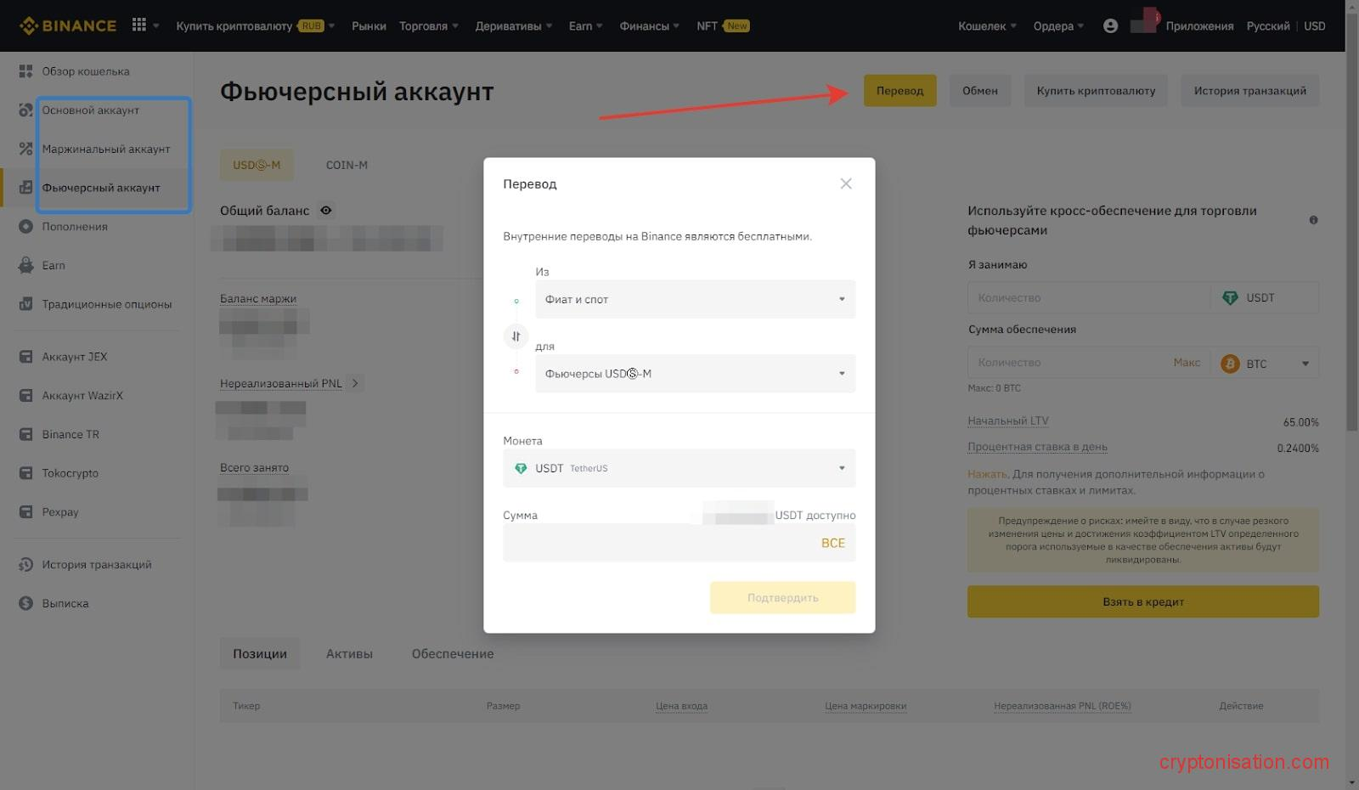1359x790 pixels.
Task: Open the BTC collateral currency dropdown
Action: [1266, 363]
